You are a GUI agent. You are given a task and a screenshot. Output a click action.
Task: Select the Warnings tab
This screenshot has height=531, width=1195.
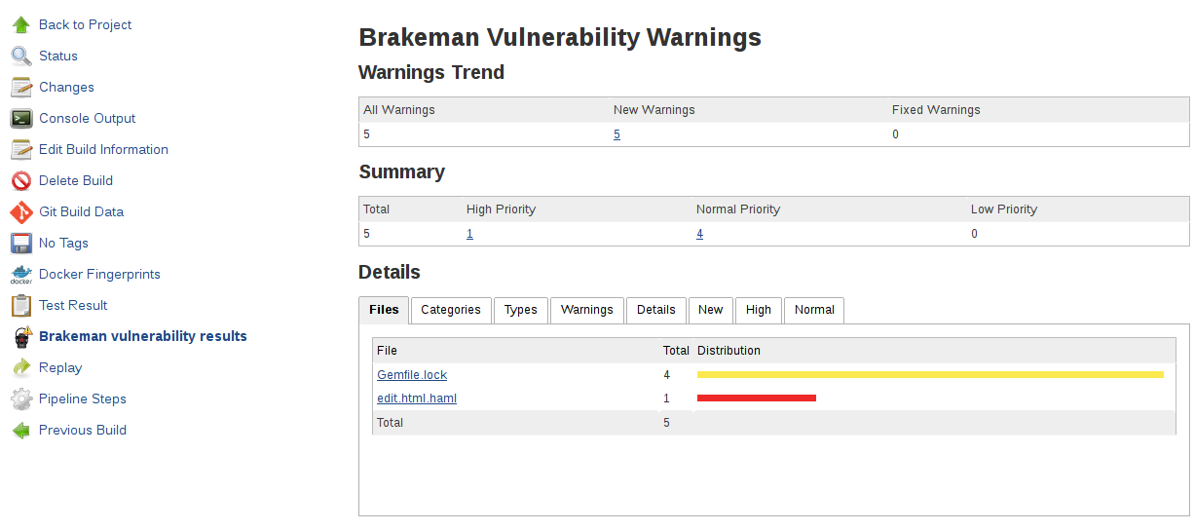[587, 310]
